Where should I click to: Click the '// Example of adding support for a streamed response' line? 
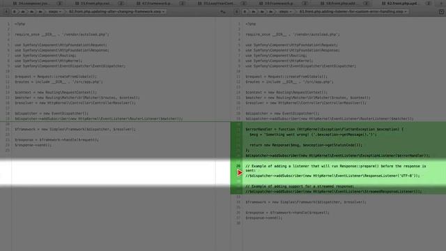(x=300, y=186)
